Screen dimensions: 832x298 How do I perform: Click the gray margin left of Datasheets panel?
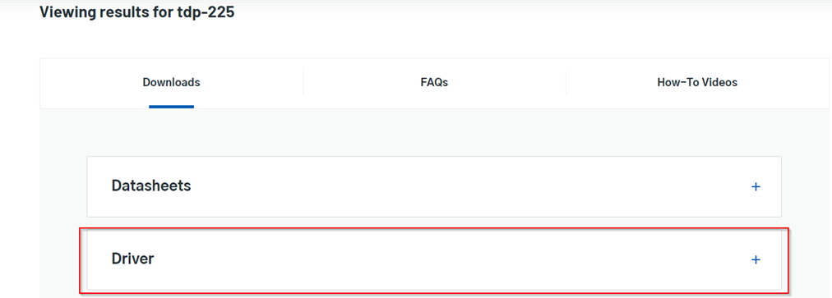(63, 186)
